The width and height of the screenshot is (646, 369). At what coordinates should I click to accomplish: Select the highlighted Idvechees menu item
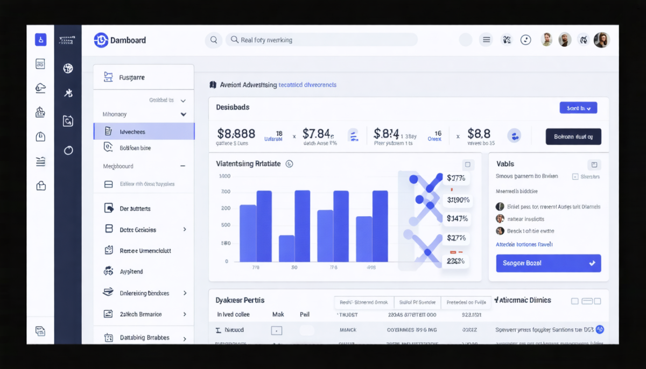click(144, 131)
